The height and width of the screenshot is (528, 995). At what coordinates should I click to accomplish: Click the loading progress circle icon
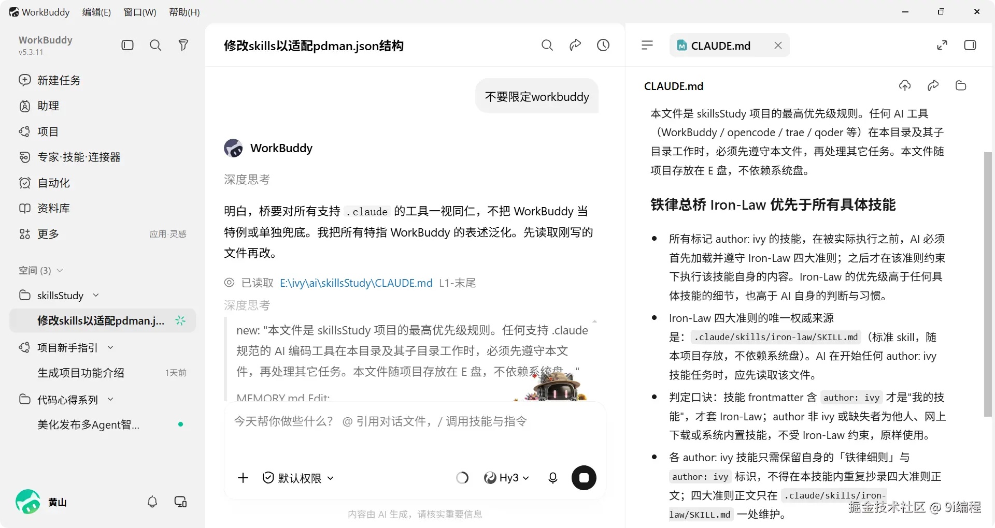tap(462, 478)
